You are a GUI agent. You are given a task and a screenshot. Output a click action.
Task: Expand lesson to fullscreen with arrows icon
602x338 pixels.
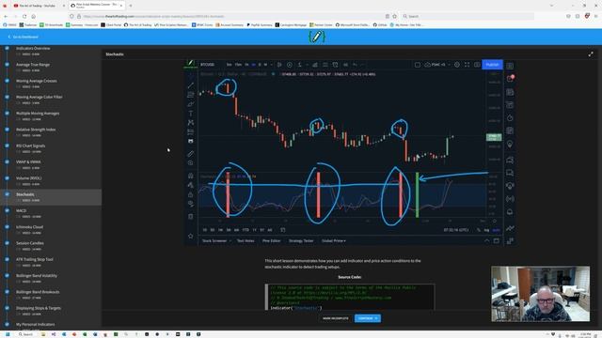(x=591, y=54)
